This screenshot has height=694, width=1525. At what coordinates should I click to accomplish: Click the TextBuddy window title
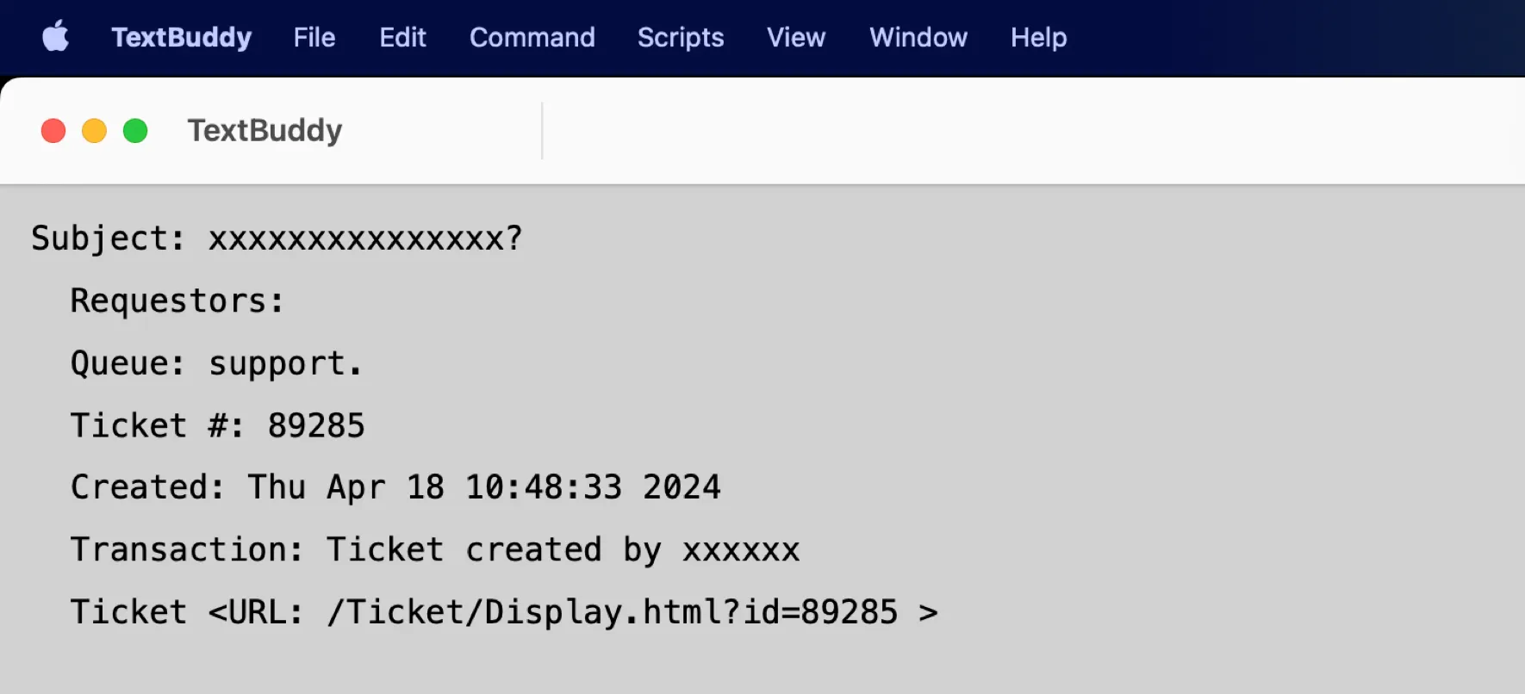point(264,130)
